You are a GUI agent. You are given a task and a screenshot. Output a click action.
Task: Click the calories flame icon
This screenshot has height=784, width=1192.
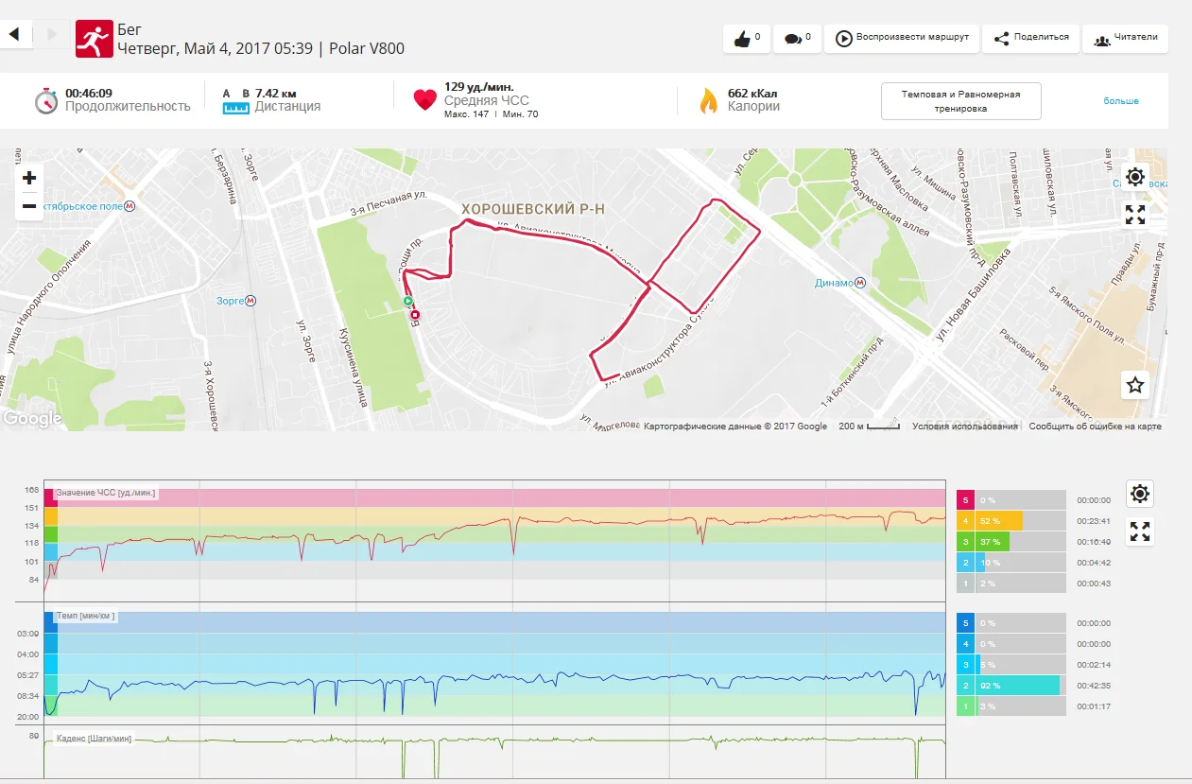click(708, 100)
